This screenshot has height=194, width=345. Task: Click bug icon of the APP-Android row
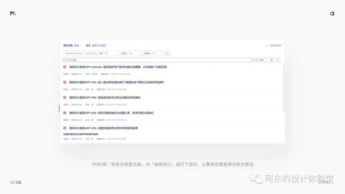(x=65, y=67)
